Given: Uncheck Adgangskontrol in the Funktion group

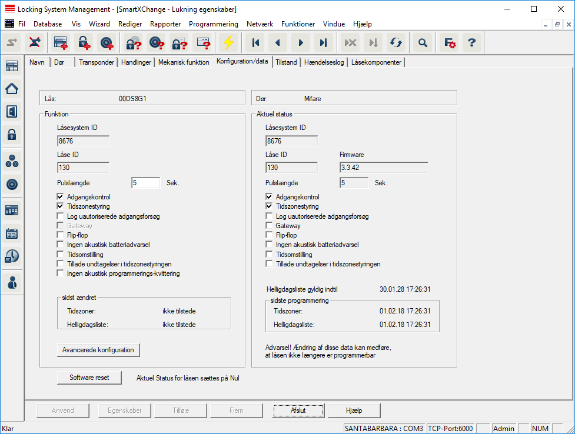Looking at the screenshot, I should click(61, 197).
